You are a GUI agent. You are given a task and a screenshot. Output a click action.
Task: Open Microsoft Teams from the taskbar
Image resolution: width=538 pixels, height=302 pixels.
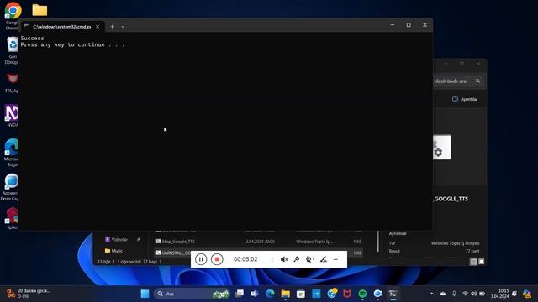tap(254, 294)
